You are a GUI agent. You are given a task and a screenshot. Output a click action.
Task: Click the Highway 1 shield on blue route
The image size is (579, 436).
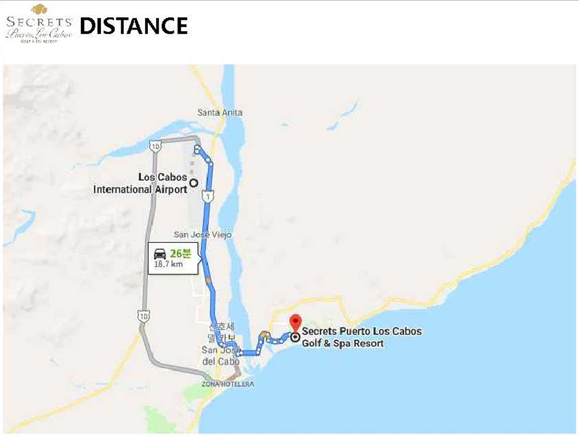tap(208, 196)
